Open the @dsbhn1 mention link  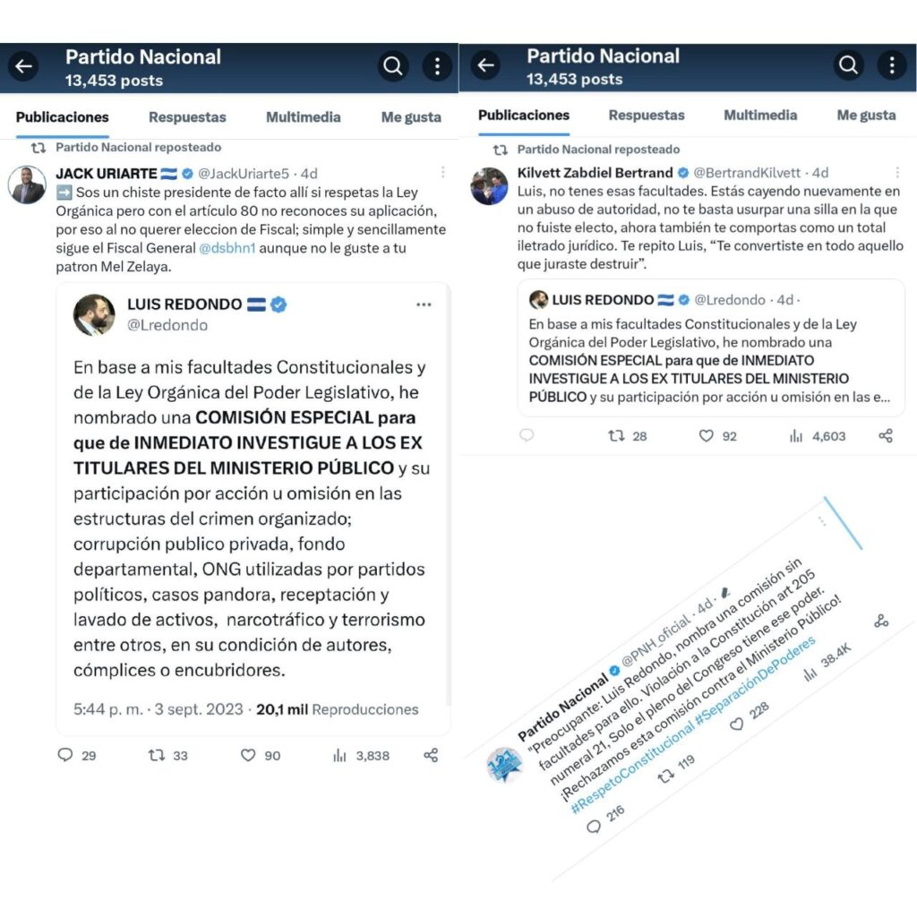pos(227,248)
